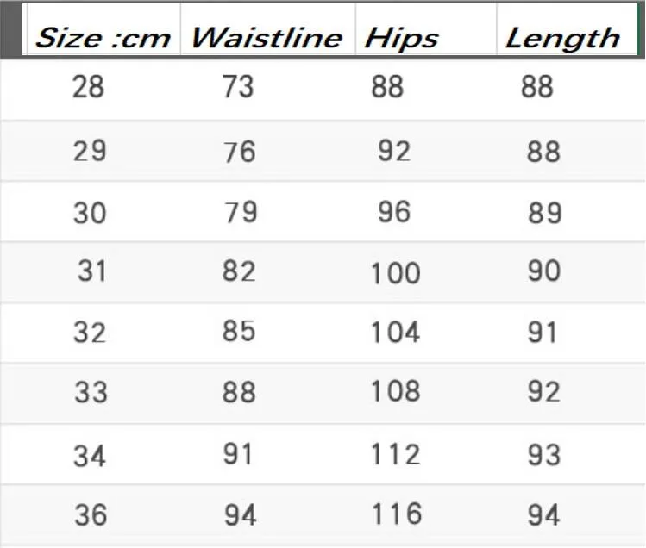
Task: Select hips value 96
Action: tap(394, 212)
